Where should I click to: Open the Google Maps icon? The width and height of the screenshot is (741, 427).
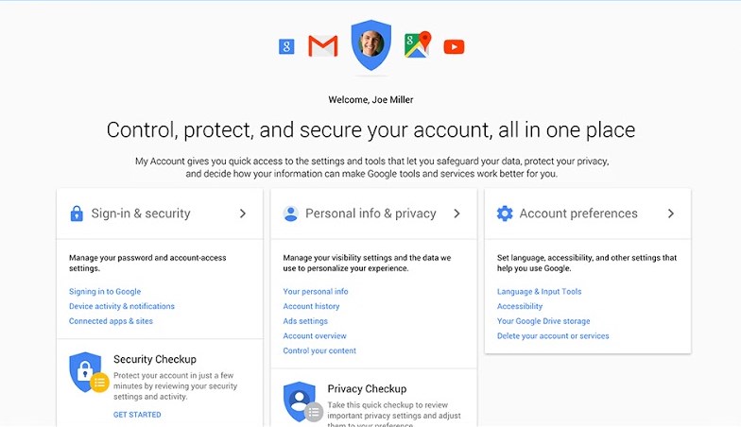click(x=417, y=45)
